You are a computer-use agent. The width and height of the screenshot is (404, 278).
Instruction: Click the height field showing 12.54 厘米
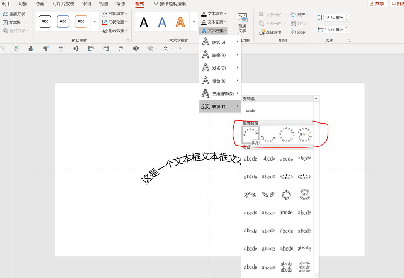(x=334, y=17)
